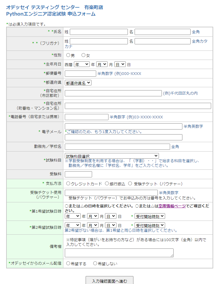Click the 受験チケット voucher number field
The width and height of the screenshot is (217, 284).
(x=111, y=193)
